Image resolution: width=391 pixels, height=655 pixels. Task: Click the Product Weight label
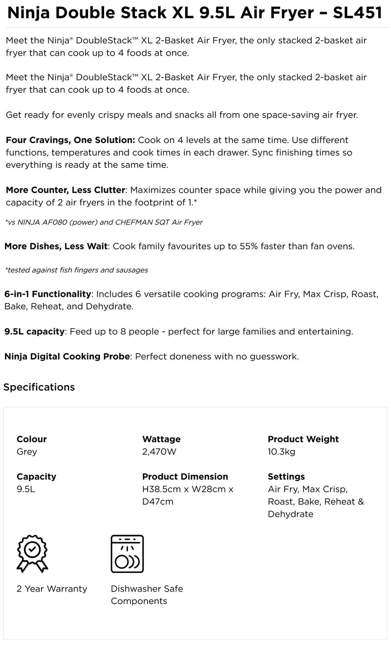(303, 439)
